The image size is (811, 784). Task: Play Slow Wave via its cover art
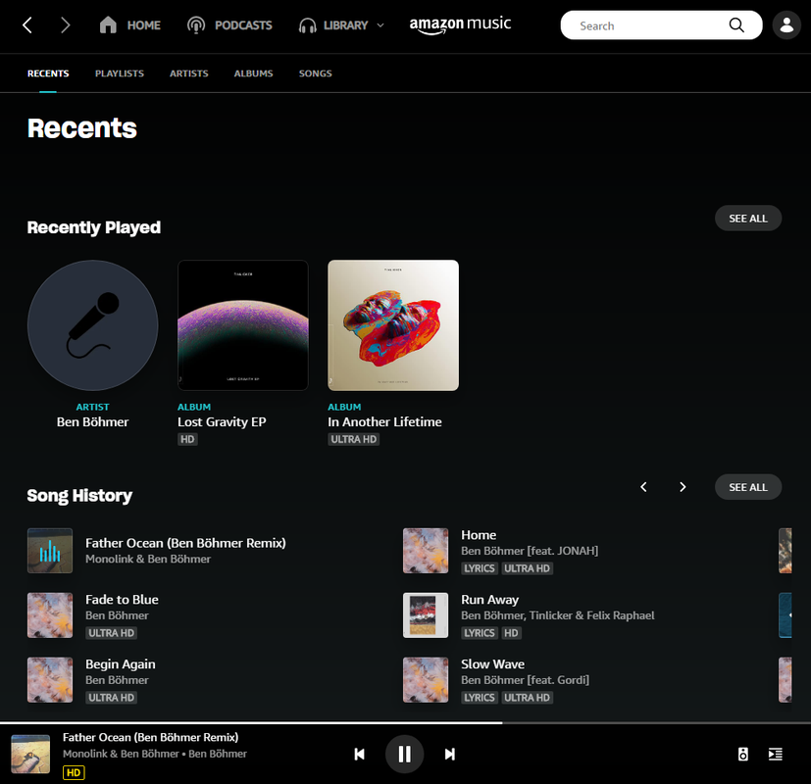click(426, 679)
